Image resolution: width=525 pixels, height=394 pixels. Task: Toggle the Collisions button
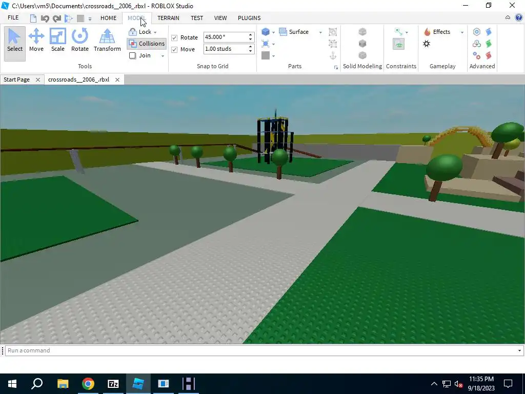click(x=147, y=44)
